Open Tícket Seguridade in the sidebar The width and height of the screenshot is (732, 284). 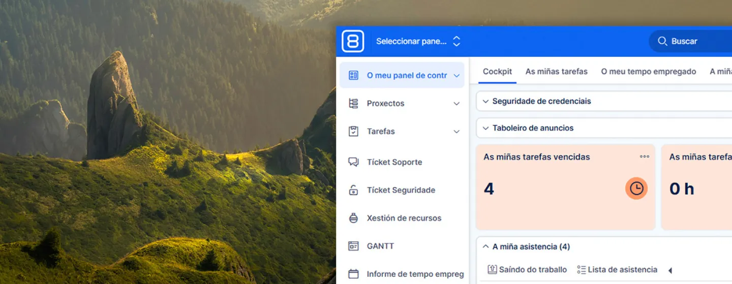[402, 190]
